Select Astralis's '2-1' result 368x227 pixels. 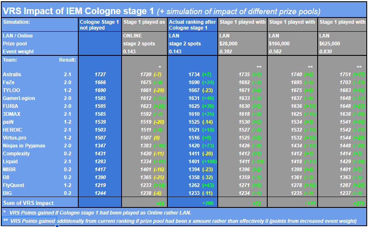tap(67, 75)
